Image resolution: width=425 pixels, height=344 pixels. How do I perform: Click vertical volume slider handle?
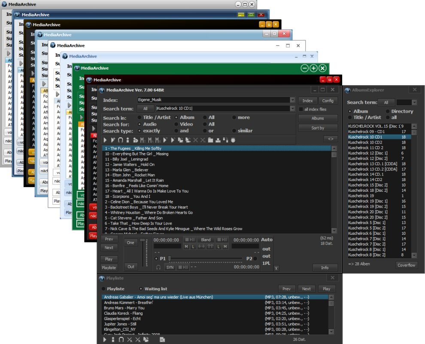[x=142, y=240]
